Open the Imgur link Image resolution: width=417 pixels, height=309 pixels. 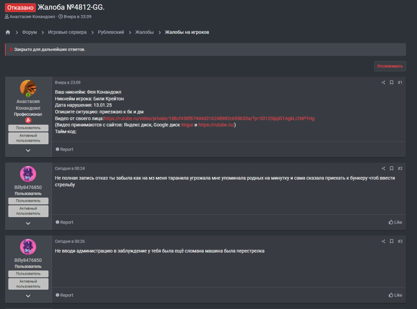click(x=187, y=125)
